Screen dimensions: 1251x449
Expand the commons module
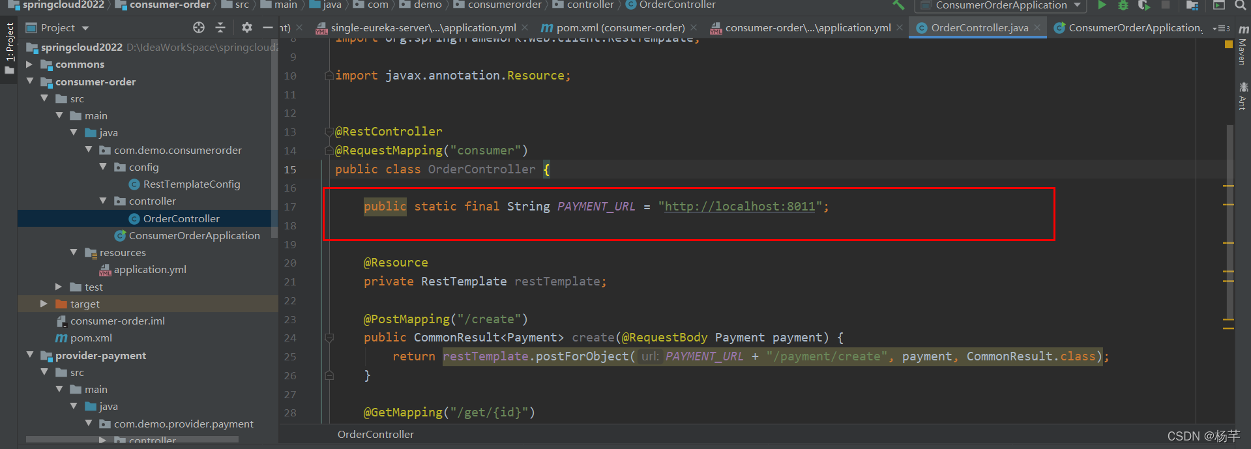pos(29,64)
